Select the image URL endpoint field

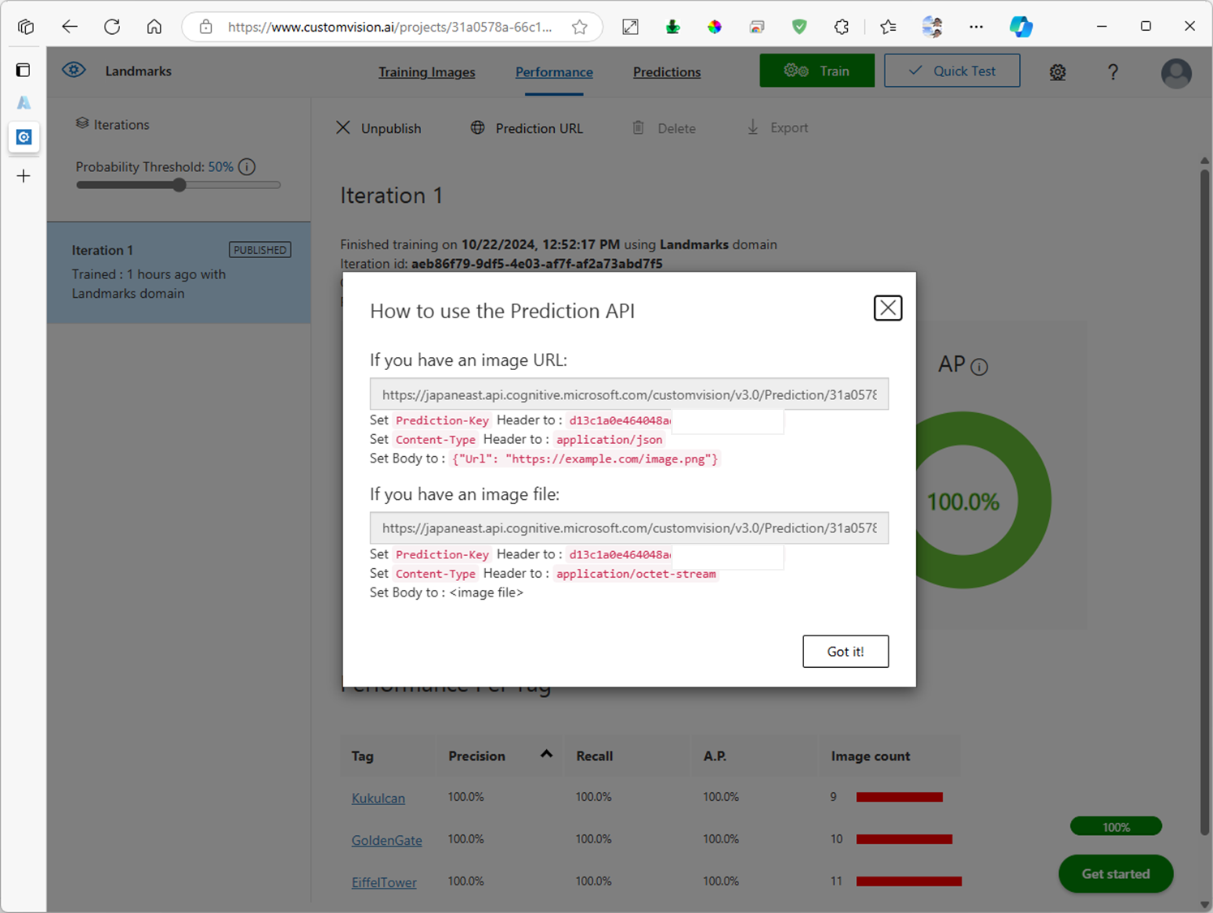click(629, 394)
